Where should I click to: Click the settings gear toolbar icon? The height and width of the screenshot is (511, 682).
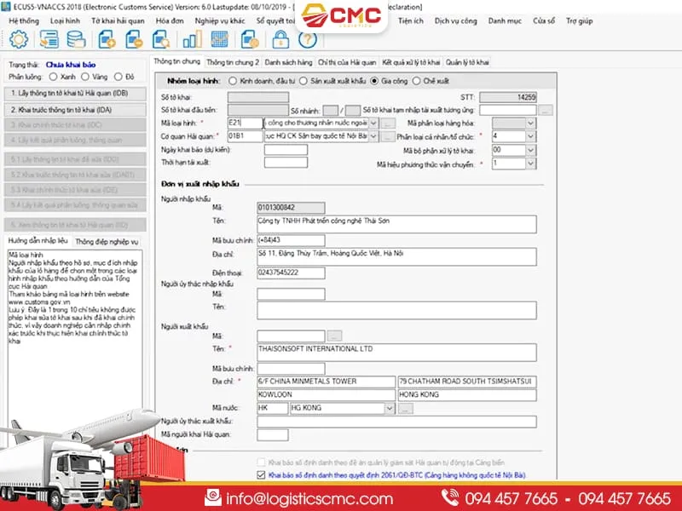19,39
